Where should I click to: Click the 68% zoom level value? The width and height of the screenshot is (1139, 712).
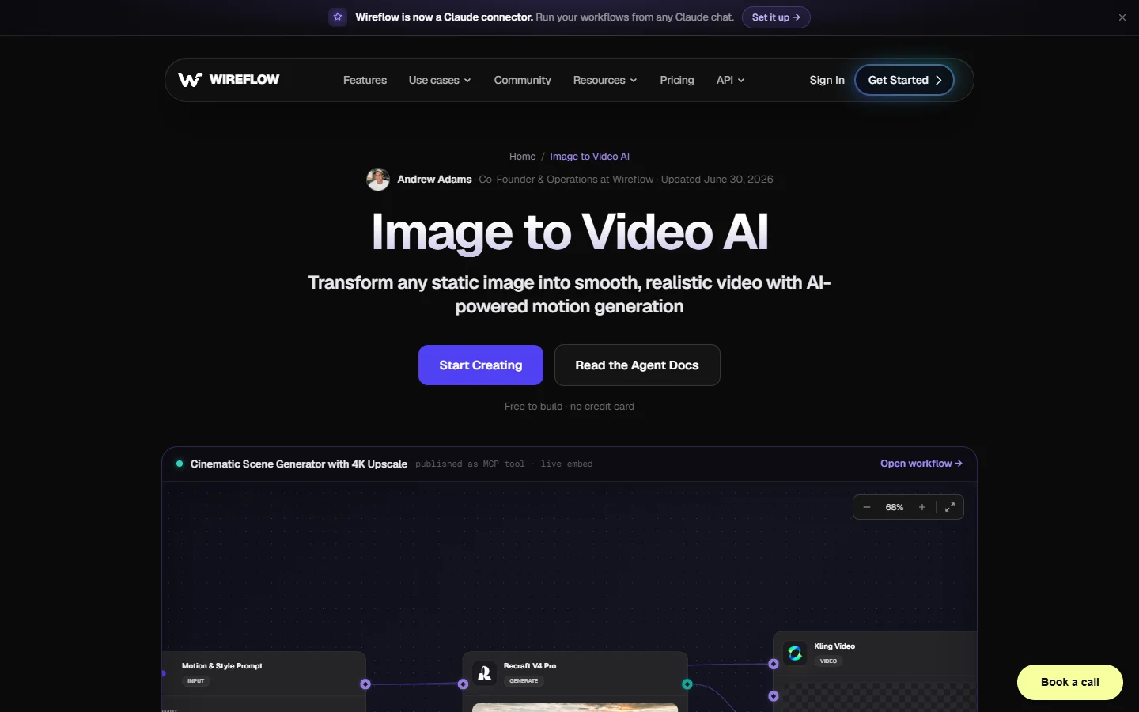pyautogui.click(x=895, y=507)
